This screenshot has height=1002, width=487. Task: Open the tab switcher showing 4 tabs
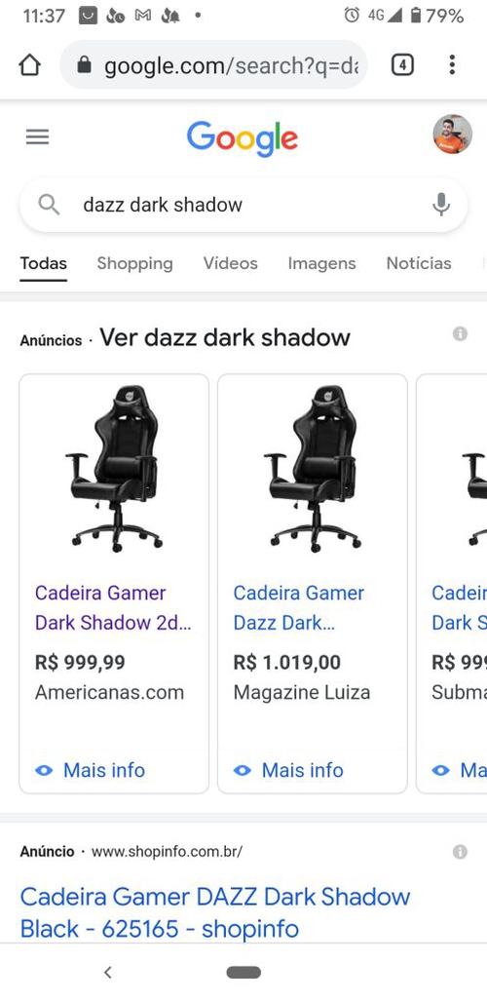coord(402,64)
